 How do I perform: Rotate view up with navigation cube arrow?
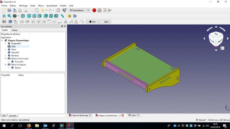[216, 27]
